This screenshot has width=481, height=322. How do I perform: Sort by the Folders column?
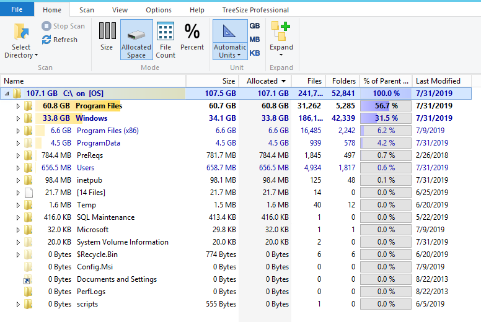(x=343, y=81)
